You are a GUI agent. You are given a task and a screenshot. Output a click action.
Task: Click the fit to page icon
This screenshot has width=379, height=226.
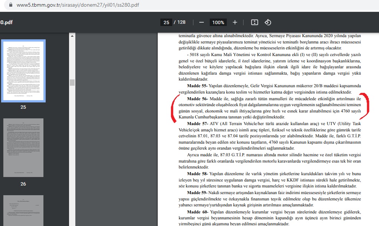[x=254, y=22]
